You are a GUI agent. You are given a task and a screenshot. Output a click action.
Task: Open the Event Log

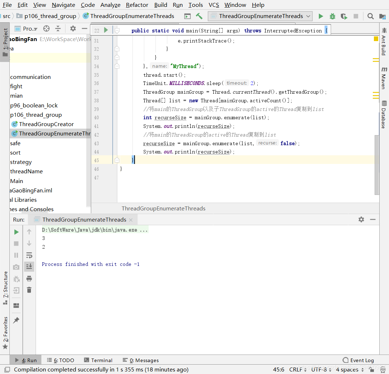coord(358,360)
